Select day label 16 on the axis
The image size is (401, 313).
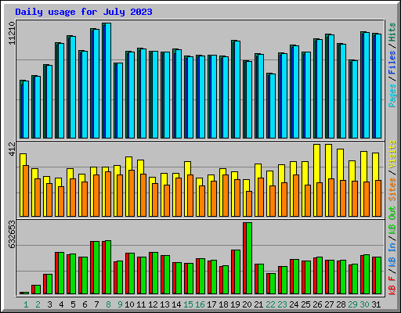tap(200, 304)
